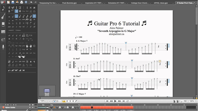Image resolution: width=198 pixels, height=111 pixels.
Task: Open the tempo 100 dropdown
Action: 184,101
